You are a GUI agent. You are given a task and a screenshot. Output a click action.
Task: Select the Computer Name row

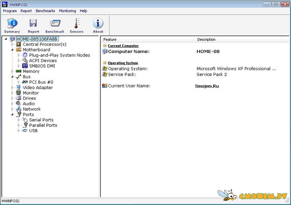tap(192, 51)
